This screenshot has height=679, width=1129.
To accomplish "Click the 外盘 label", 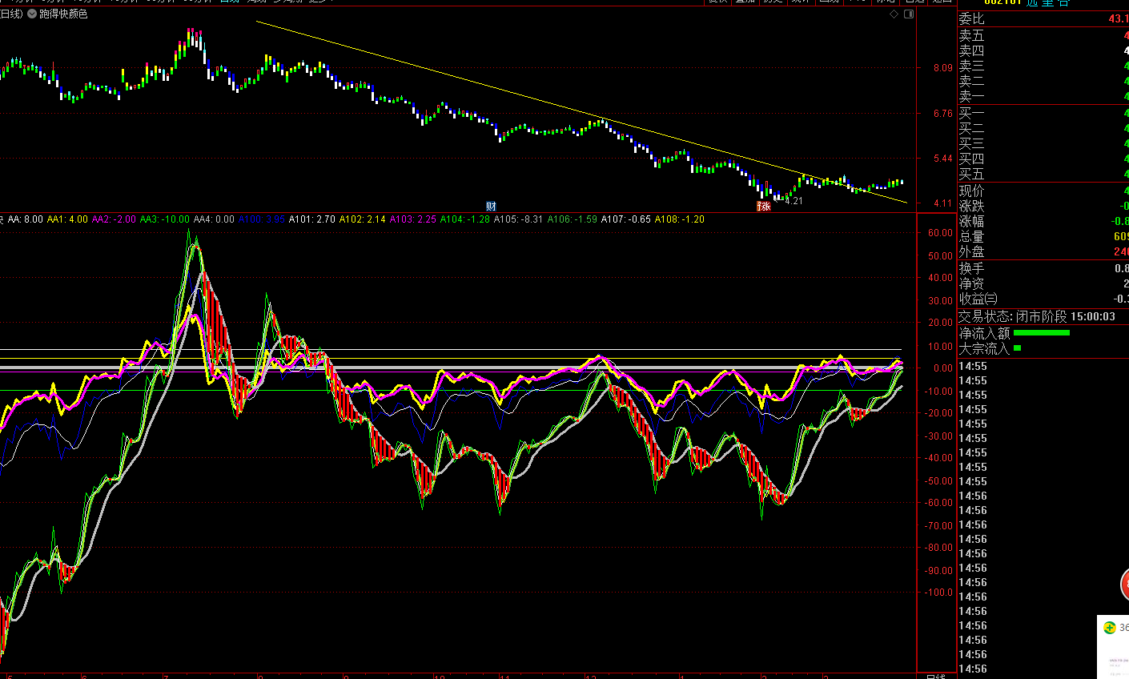I will [x=971, y=251].
